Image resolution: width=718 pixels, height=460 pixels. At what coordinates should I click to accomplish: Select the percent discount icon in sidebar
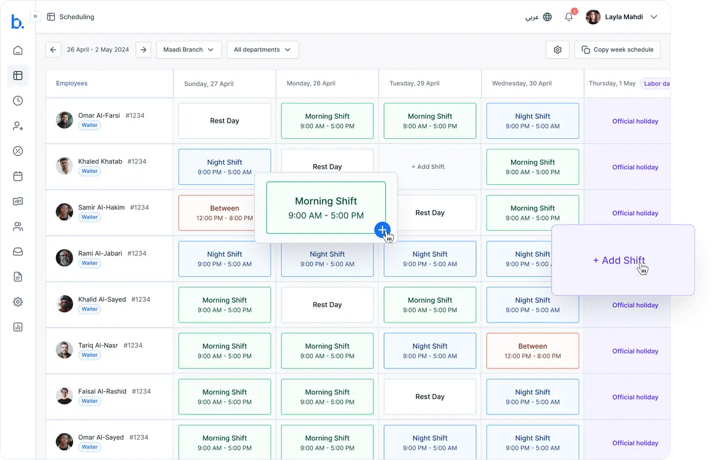click(x=18, y=151)
